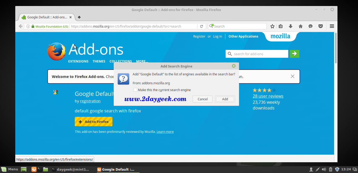Focus the search for add-ons field
The height and width of the screenshot is (173, 358).
pos(257,54)
